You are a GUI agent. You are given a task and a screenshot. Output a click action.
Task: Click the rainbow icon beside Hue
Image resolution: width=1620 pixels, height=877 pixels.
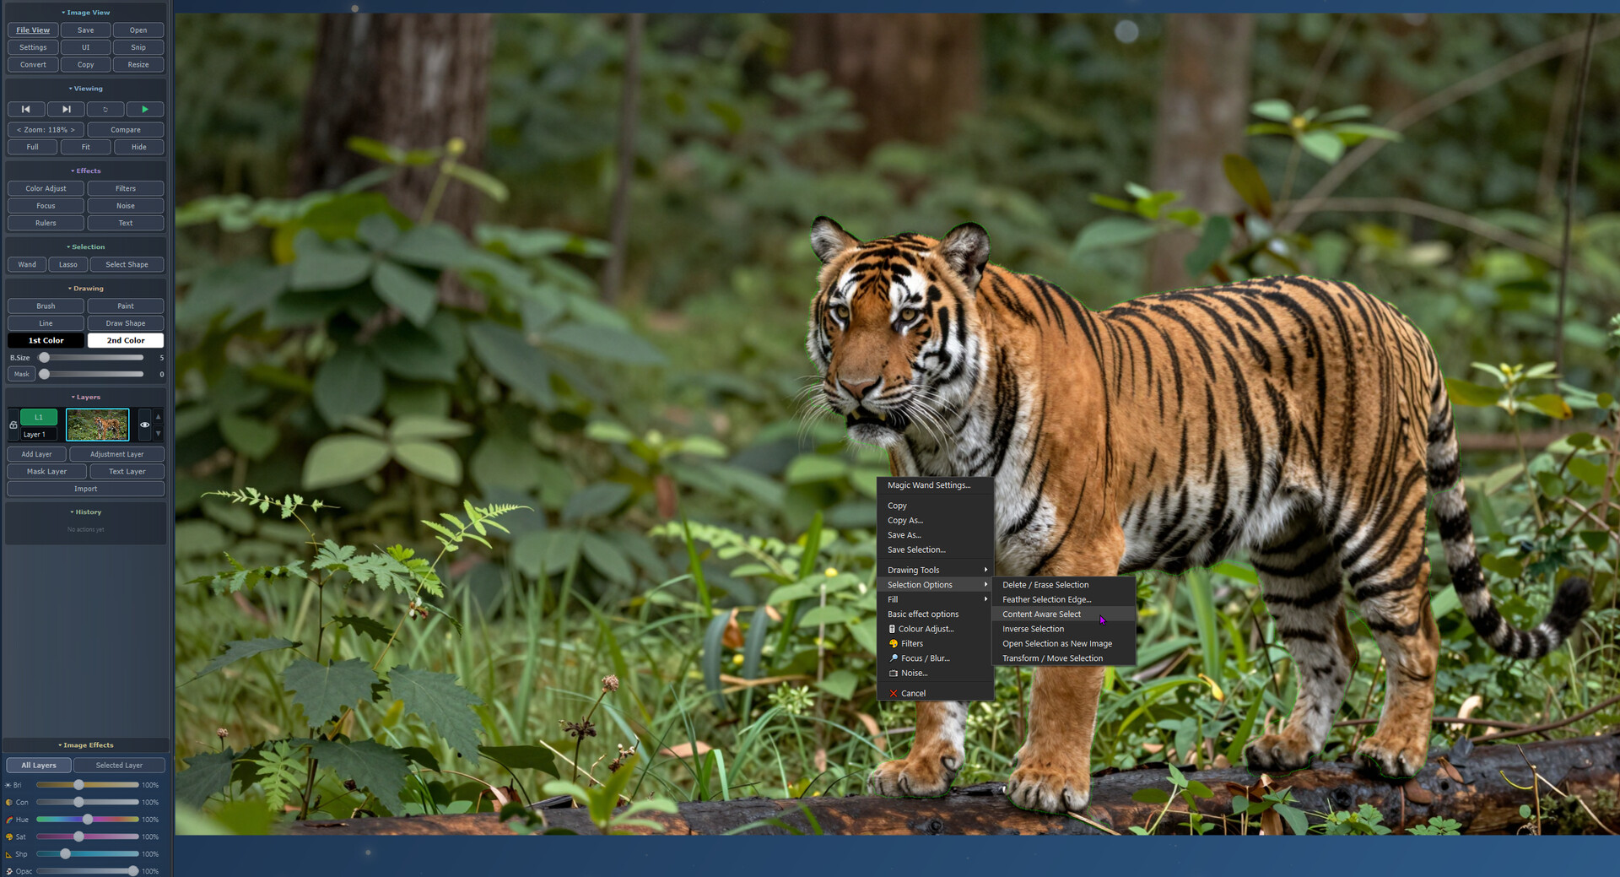tap(8, 820)
